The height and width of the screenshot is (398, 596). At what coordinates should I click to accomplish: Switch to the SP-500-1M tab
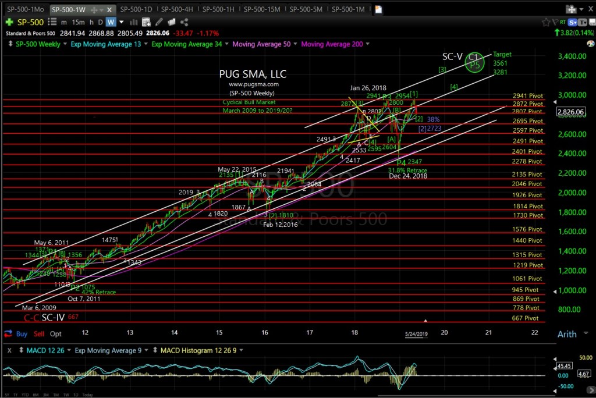point(348,9)
